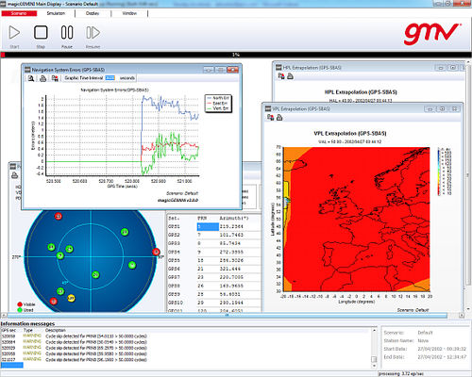Image resolution: width=472 pixels, height=377 pixels.
Task: Click the export icon in HPL Extrapolation window
Action: tap(281, 76)
